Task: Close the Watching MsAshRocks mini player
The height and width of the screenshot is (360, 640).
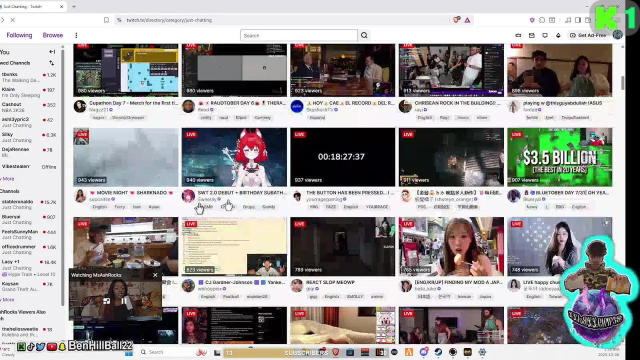Action: [x=155, y=275]
